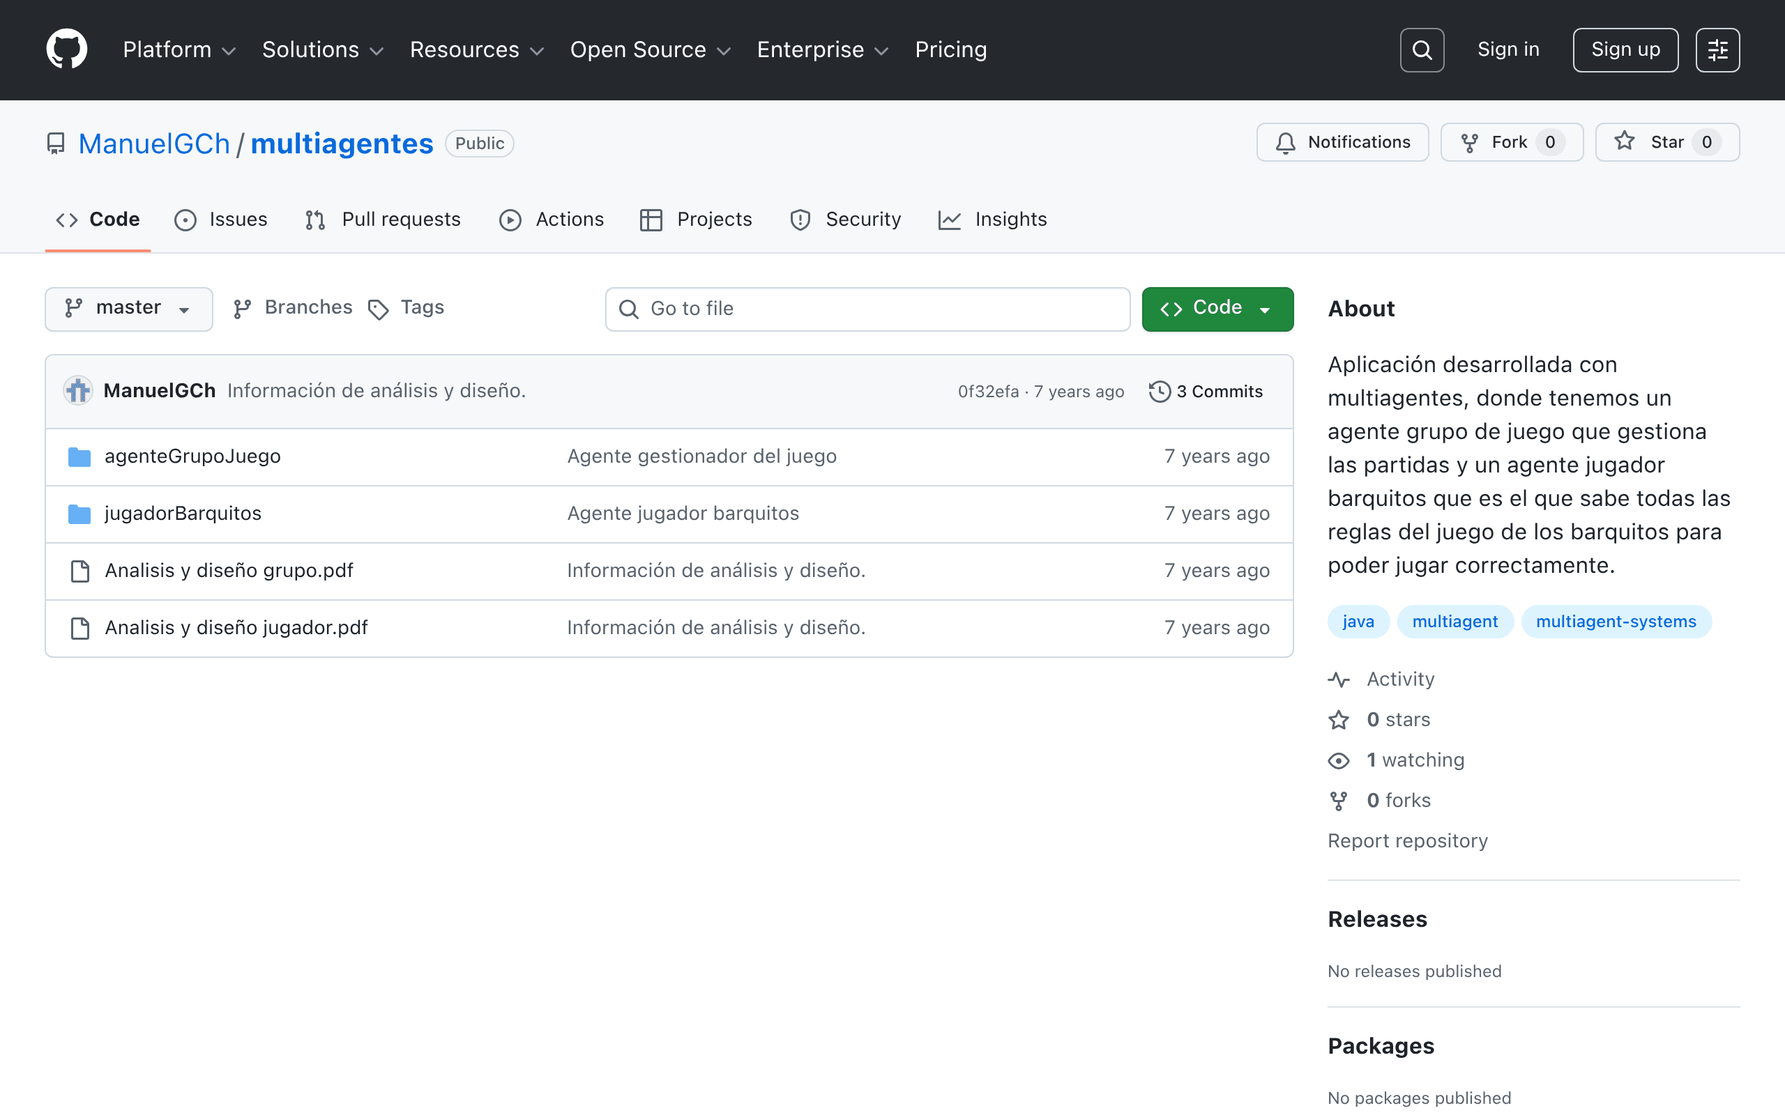This screenshot has height=1115, width=1785.
Task: Click the search magnifier icon in header
Action: 1421,50
